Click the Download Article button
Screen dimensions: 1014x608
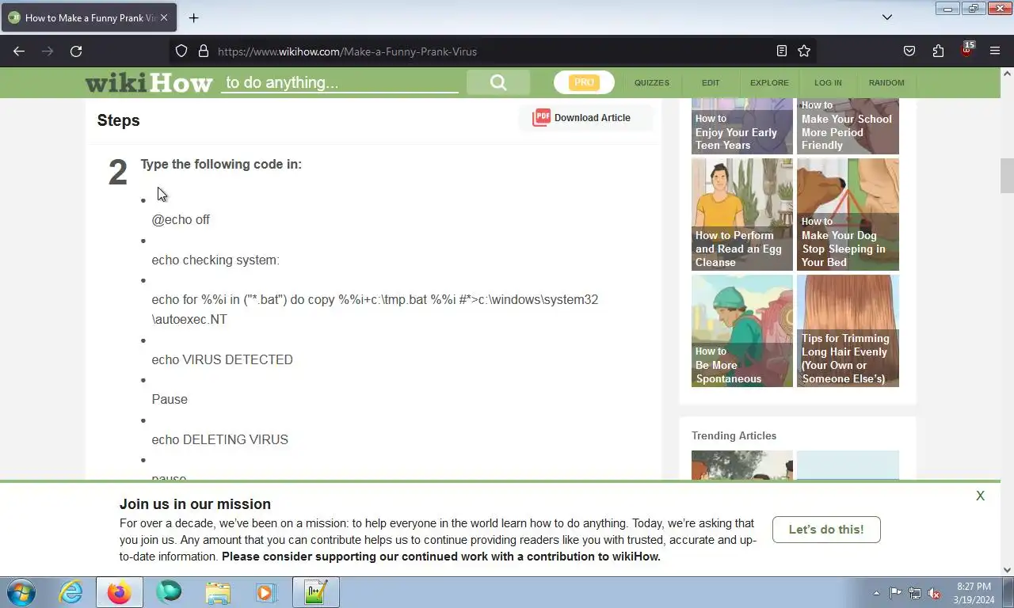[x=586, y=118]
